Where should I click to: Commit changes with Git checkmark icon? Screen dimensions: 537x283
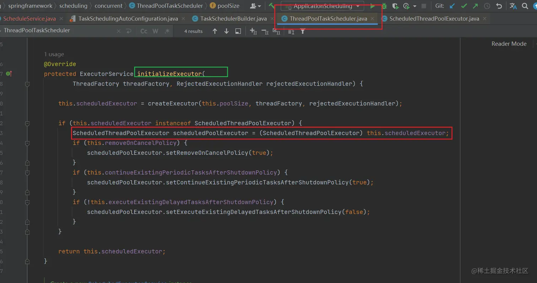[x=464, y=6]
